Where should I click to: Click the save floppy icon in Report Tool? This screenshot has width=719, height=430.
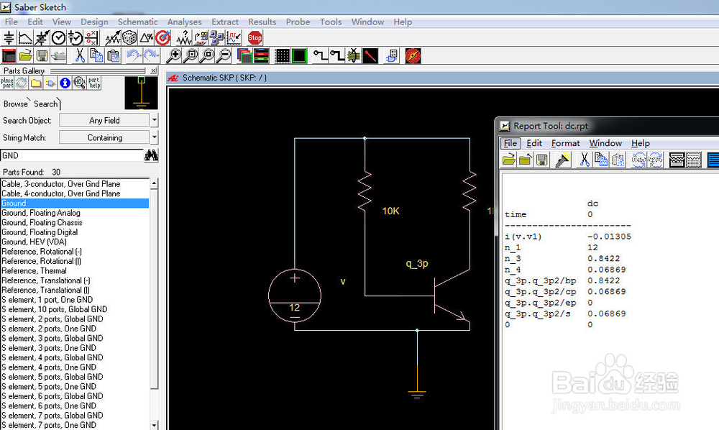click(542, 160)
